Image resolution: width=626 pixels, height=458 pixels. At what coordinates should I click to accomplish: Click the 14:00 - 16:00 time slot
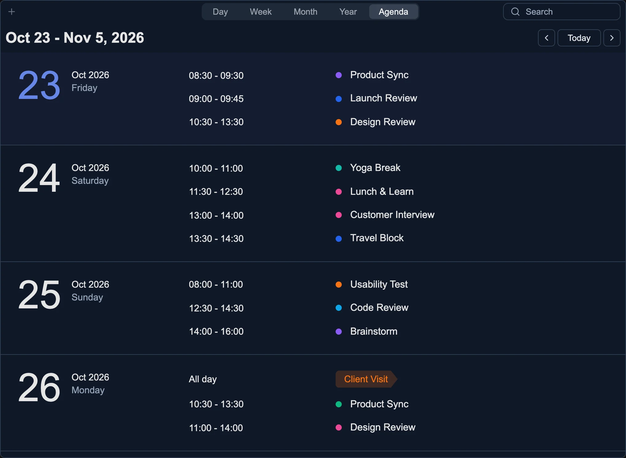216,332
